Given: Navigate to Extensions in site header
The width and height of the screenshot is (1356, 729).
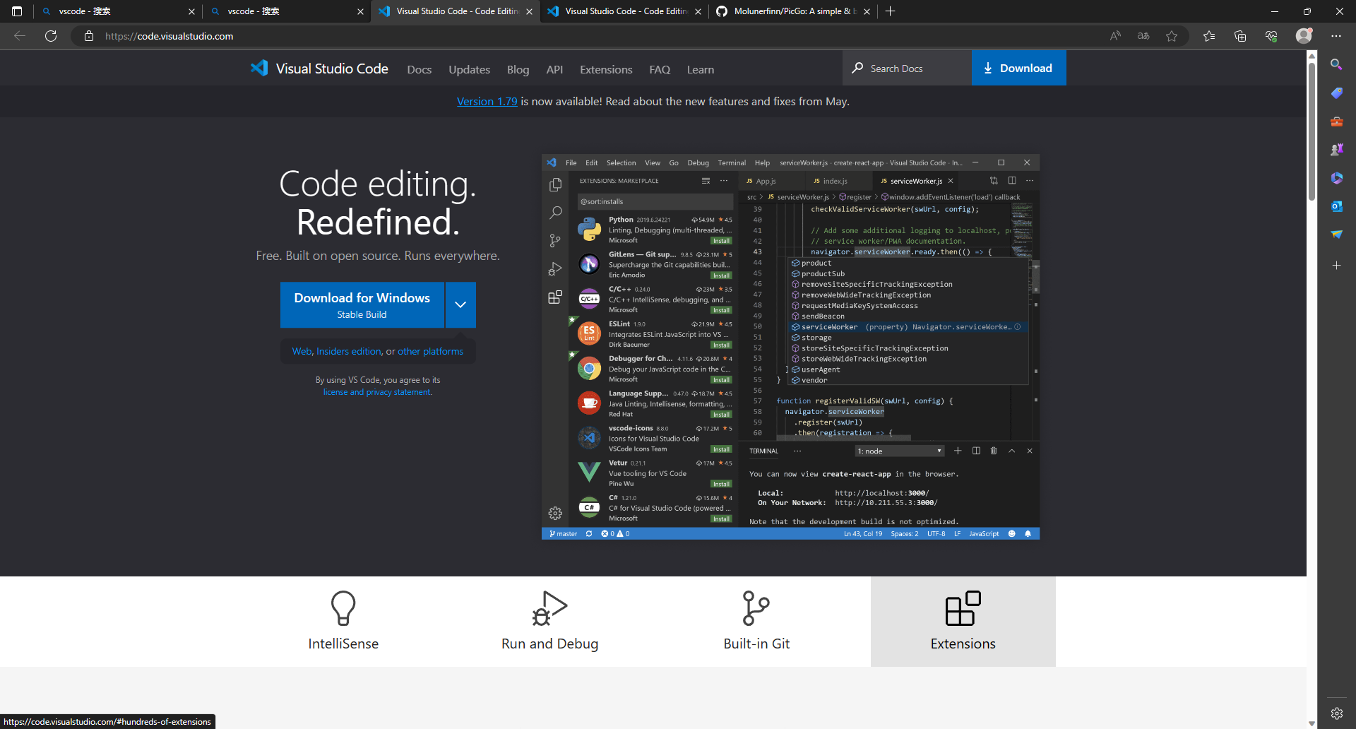Looking at the screenshot, I should click(606, 69).
